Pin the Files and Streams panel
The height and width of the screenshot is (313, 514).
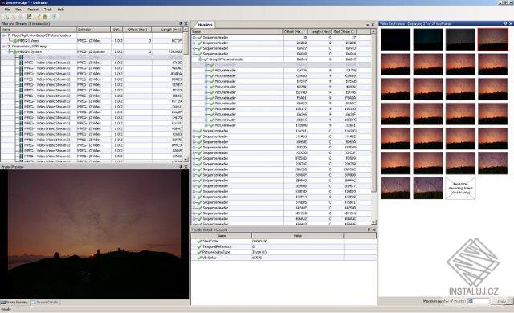coord(180,24)
